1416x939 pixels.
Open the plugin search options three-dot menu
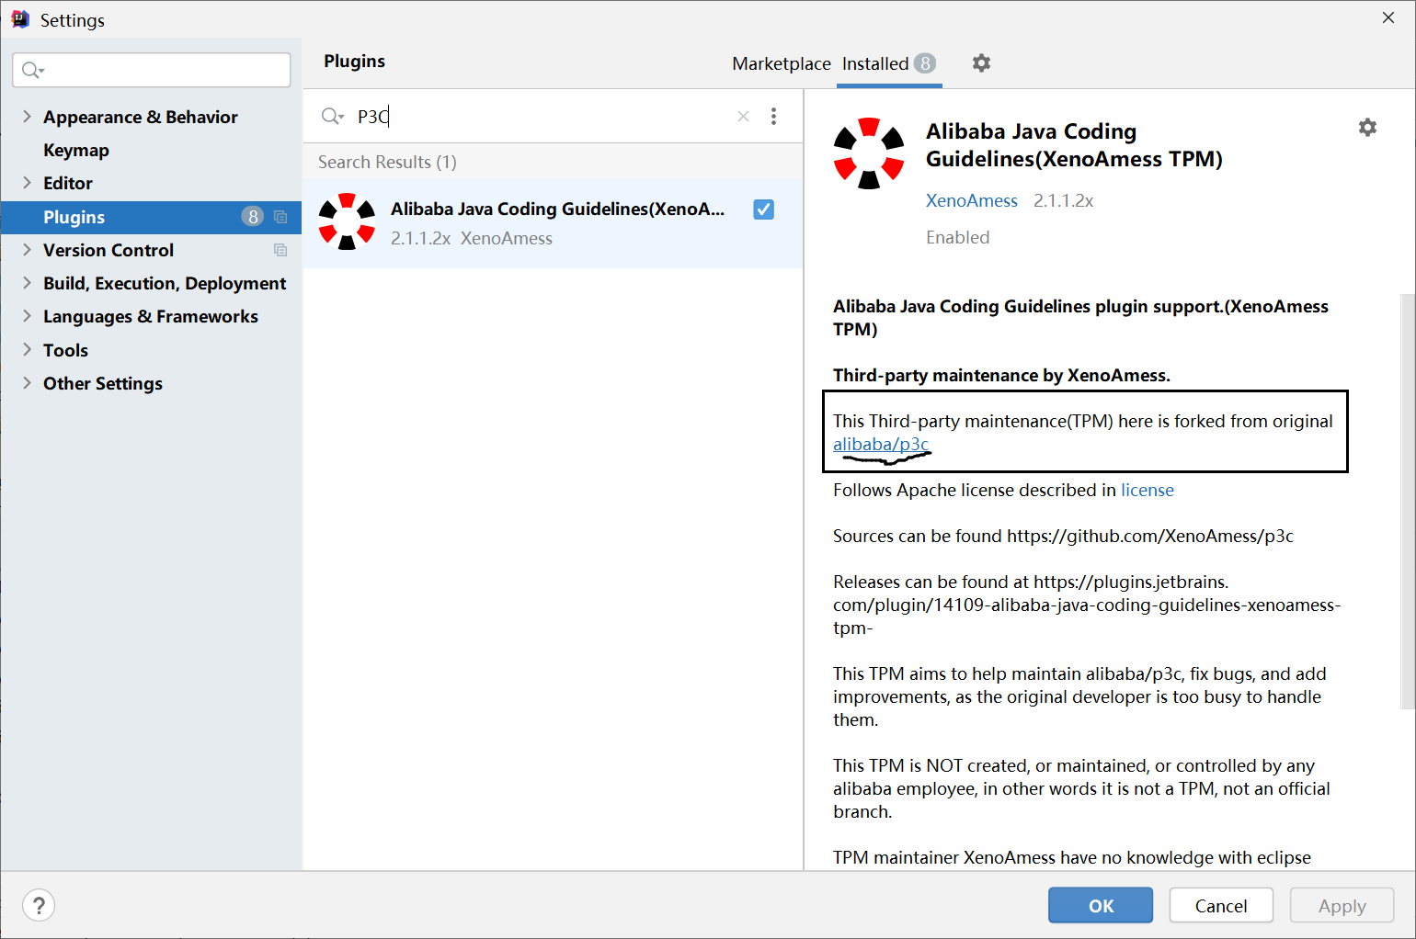click(x=773, y=116)
